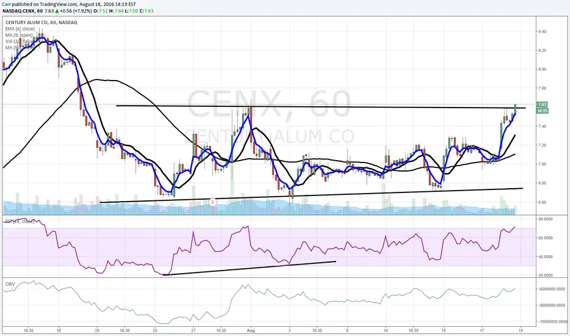Image resolution: width=570 pixels, height=336 pixels.
Task: Click the 'NASDAQ:CENX, 60' symbol header
Action: point(23,11)
